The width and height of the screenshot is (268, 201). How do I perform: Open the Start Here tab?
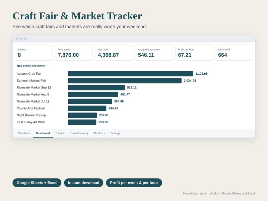[x=24, y=133]
